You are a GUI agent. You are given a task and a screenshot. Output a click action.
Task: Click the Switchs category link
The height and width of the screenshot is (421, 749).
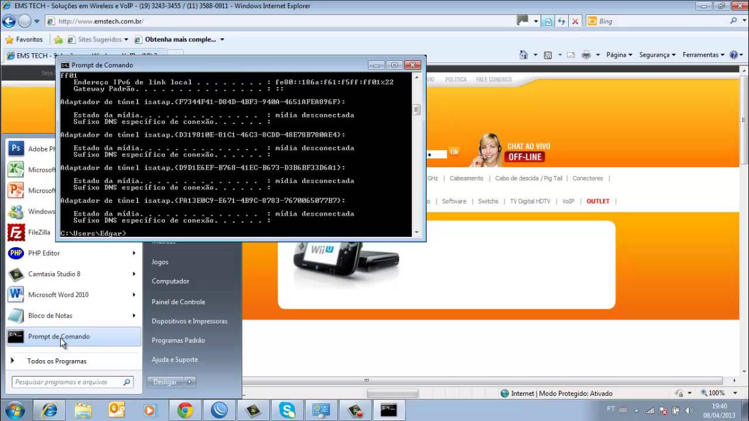(488, 201)
